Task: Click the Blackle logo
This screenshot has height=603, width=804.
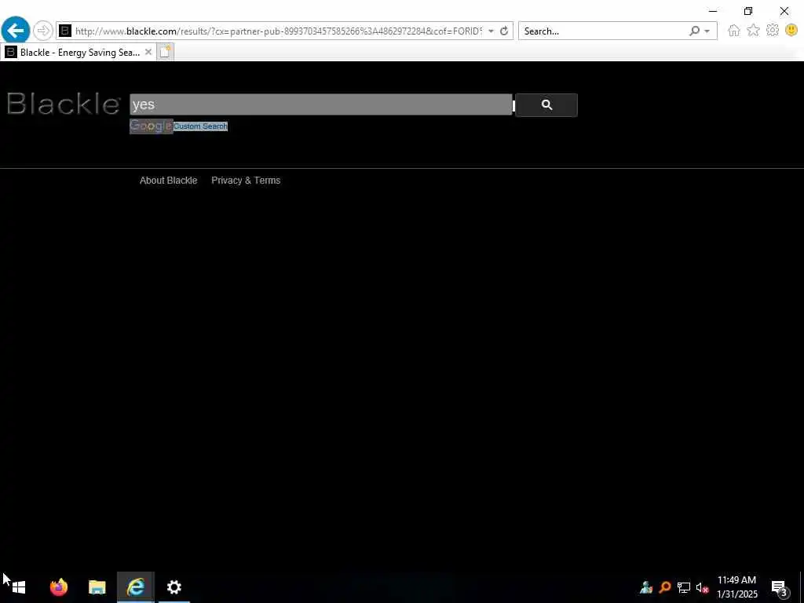Action: tap(64, 104)
